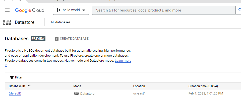Open the external link icon below Learn more
The width and height of the screenshot is (241, 100).
6,65
